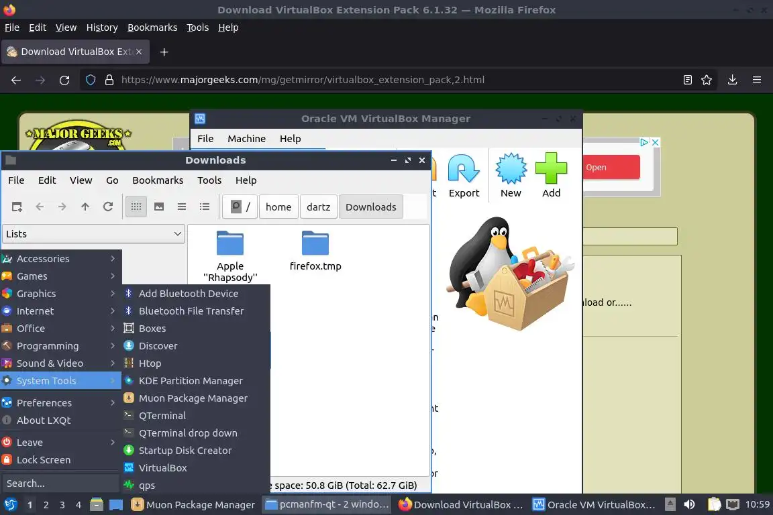Open History menu in Firefox
773x515 pixels.
[102, 27]
